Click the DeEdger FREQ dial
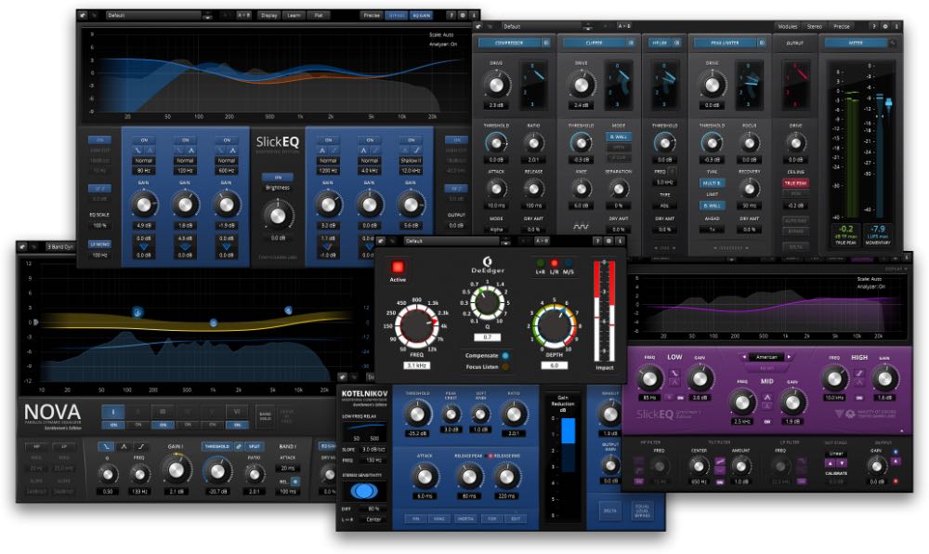 pos(416,325)
